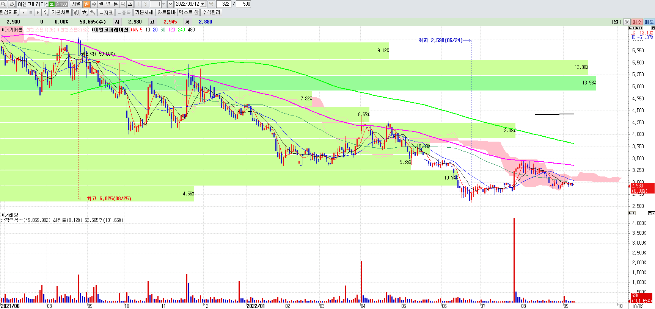Click the interval preset 1 button
Viewport: 655px width, 309px height.
tap(138, 4)
